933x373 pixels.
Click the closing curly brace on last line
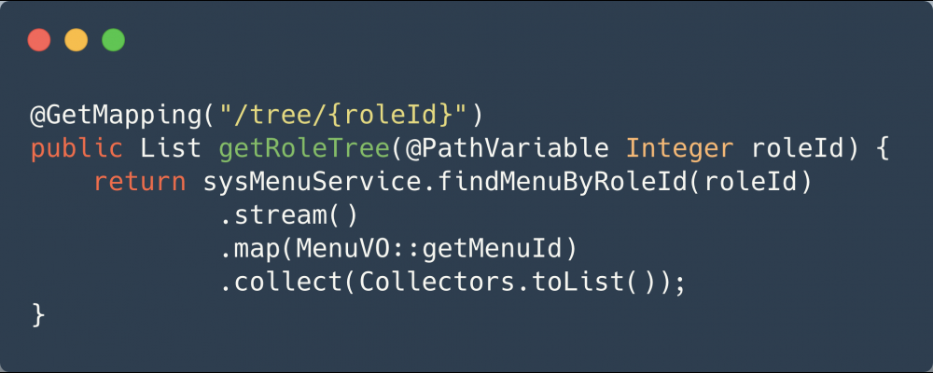(38, 316)
